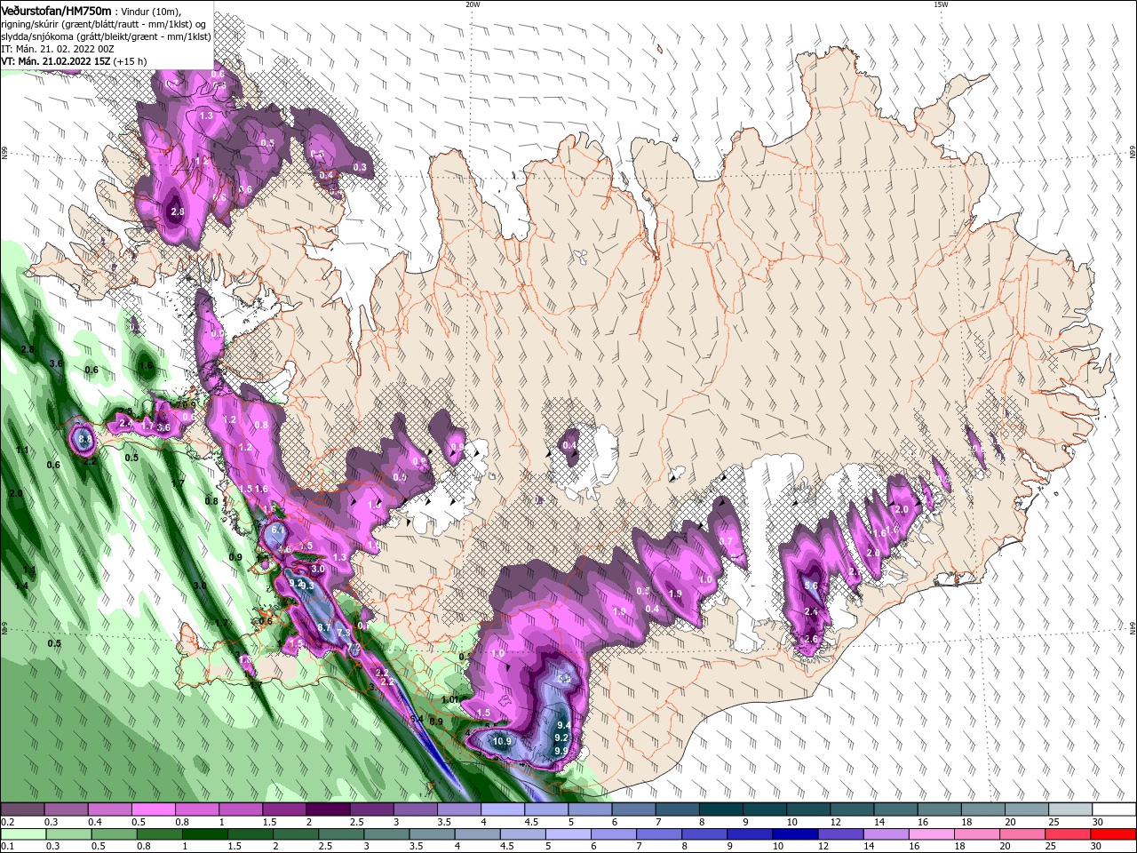This screenshot has width=1137, height=853.
Task: Click the Veðurstofan/HM750m title text
Action: (56, 10)
